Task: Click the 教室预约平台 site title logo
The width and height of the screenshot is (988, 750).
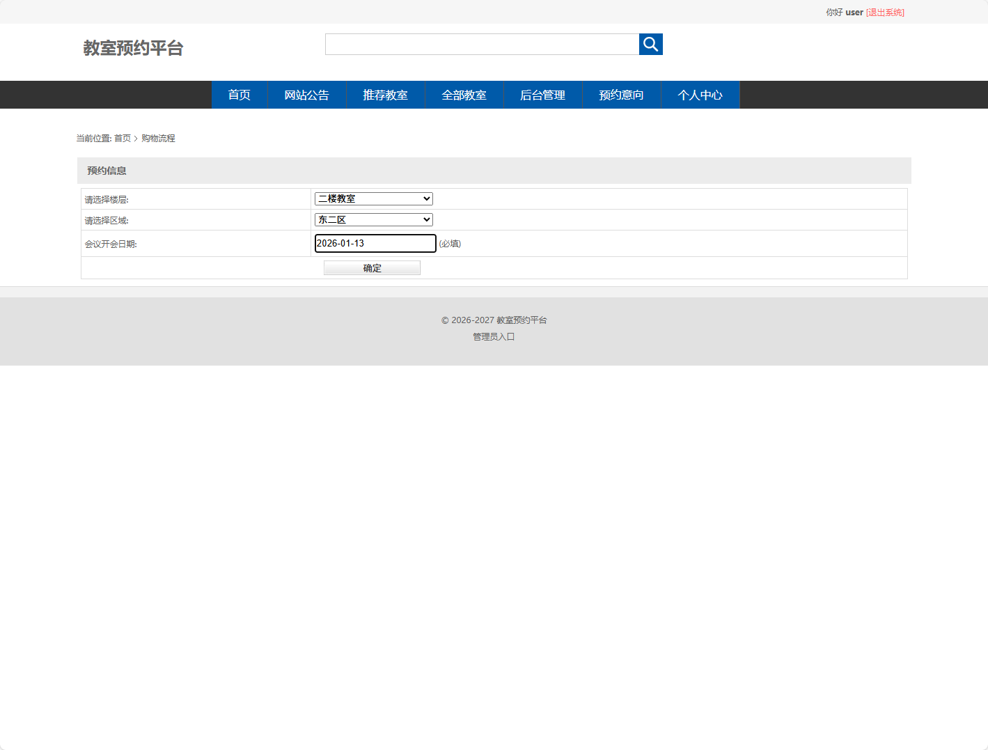Action: tap(133, 48)
